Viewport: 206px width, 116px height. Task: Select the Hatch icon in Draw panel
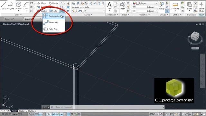pos(31,11)
